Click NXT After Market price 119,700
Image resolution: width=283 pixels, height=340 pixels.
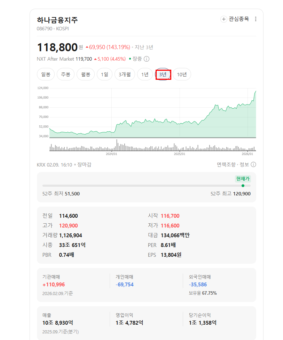(x=84, y=59)
